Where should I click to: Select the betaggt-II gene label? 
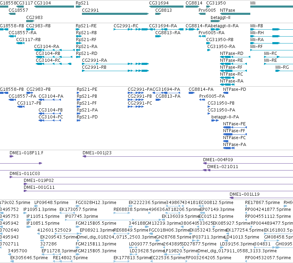click(x=220, y=17)
